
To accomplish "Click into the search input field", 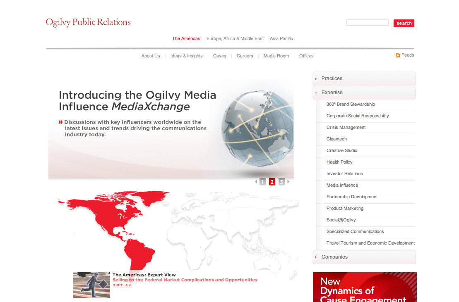I will tap(368, 23).
